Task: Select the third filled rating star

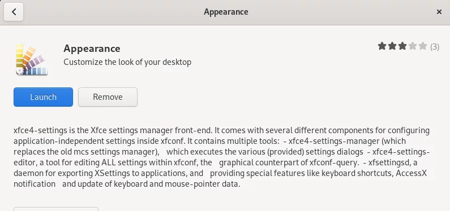Action: pos(402,46)
